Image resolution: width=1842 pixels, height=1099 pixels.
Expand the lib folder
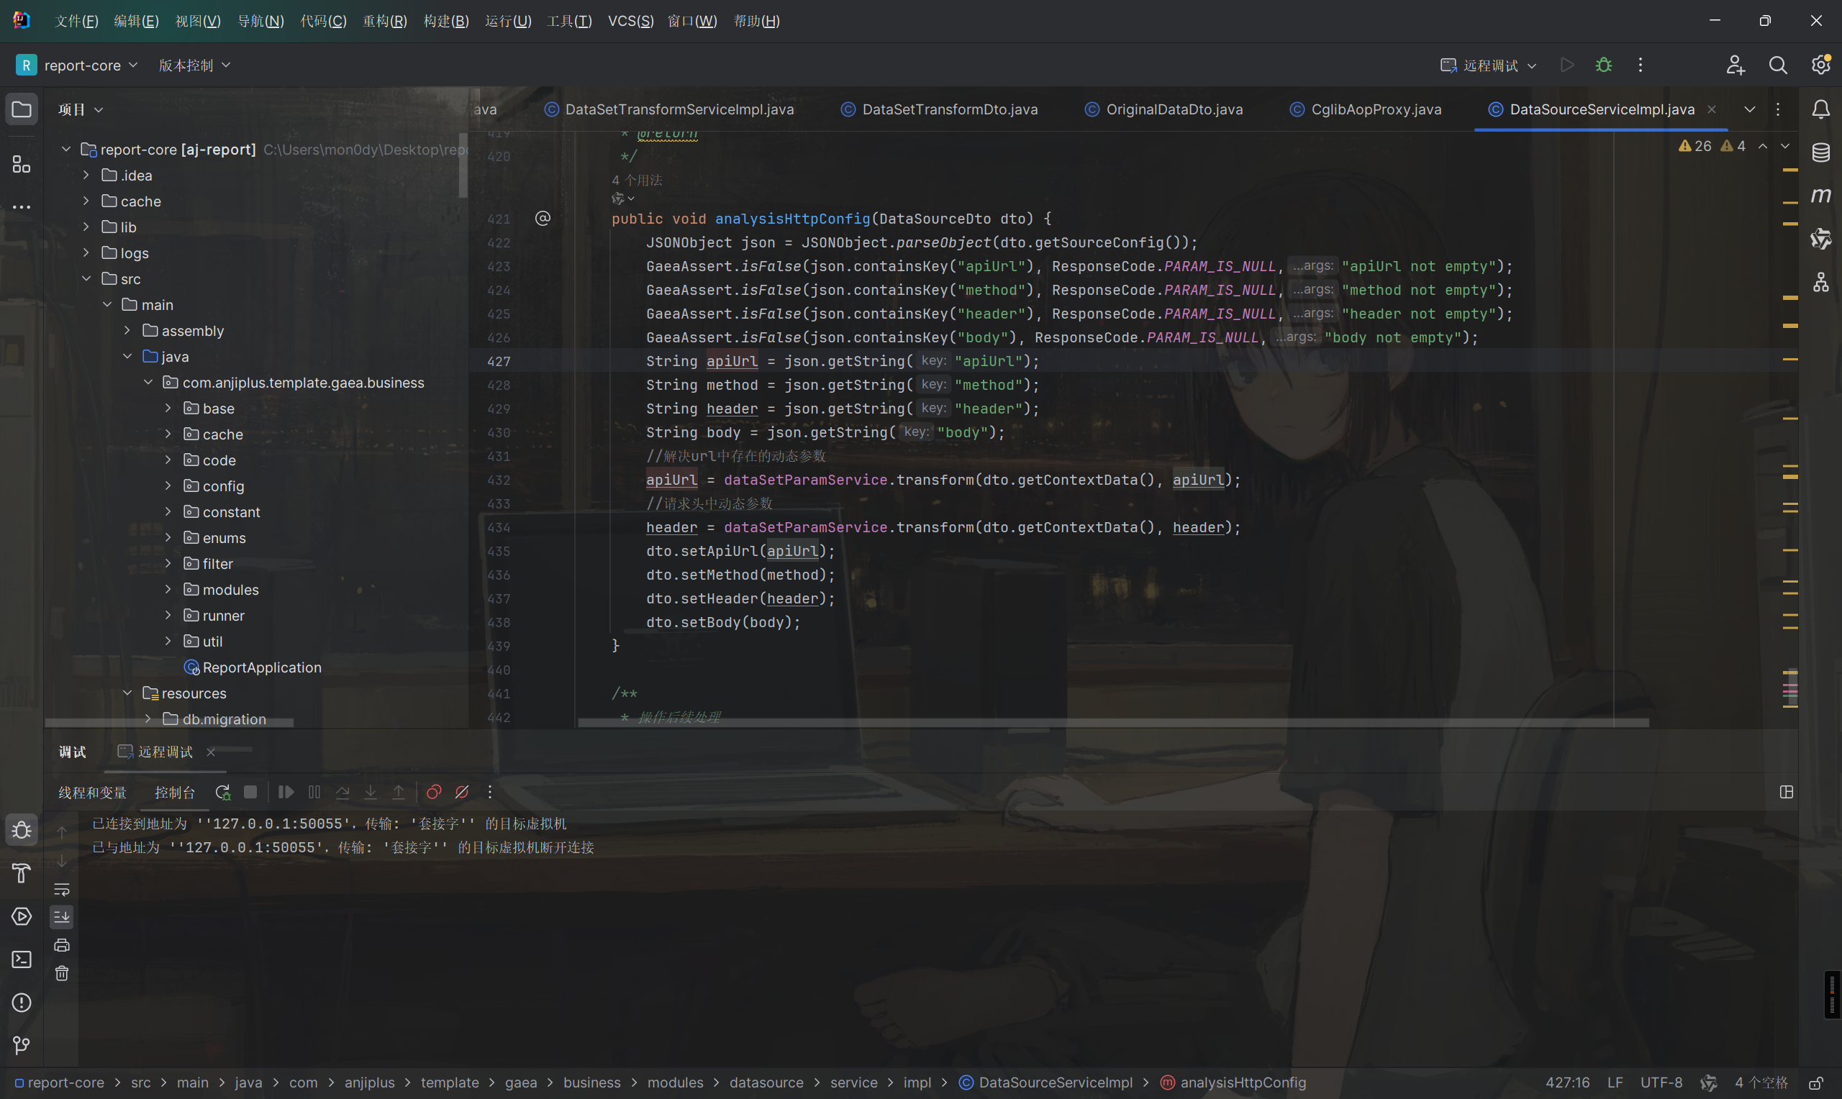pos(86,227)
